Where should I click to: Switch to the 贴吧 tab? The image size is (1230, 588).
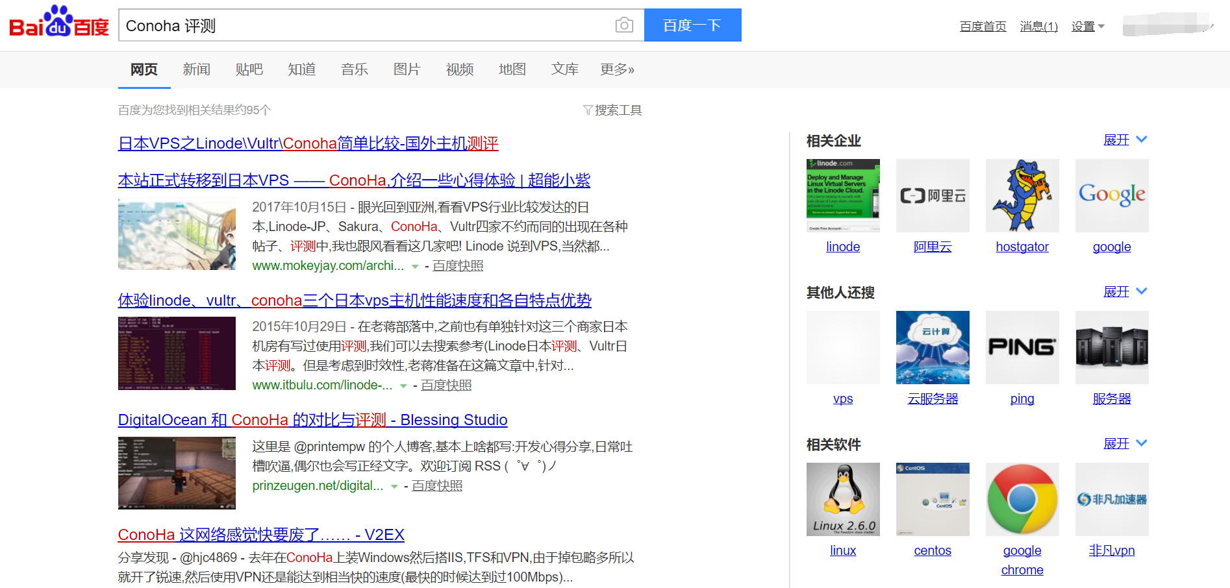tap(249, 69)
